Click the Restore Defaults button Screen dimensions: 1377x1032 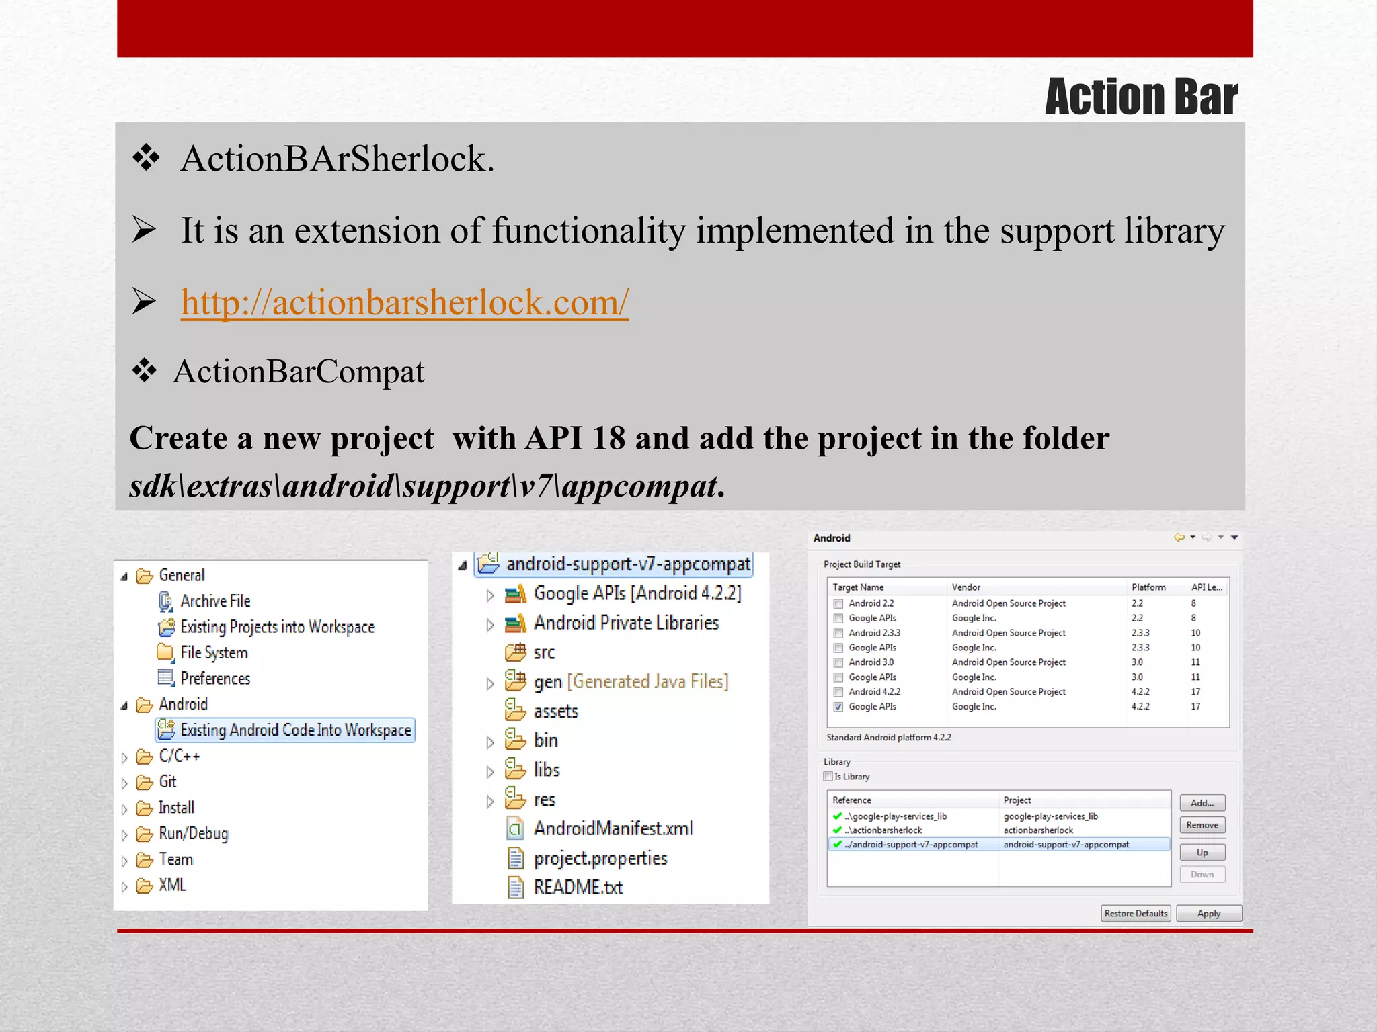tap(1136, 914)
